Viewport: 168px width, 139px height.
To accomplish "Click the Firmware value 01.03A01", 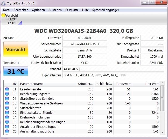I will click(x=85, y=38).
